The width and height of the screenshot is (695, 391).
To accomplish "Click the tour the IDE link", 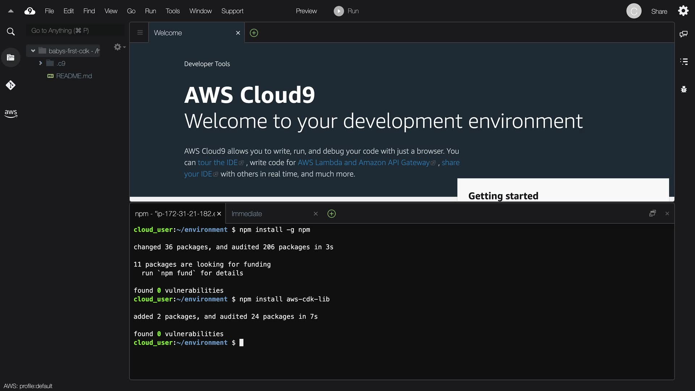I will pyautogui.click(x=218, y=163).
